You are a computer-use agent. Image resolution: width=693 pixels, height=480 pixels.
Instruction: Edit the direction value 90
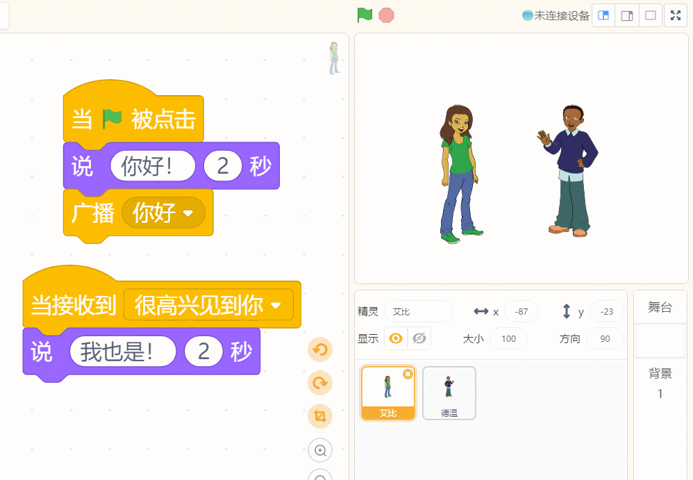tap(605, 338)
